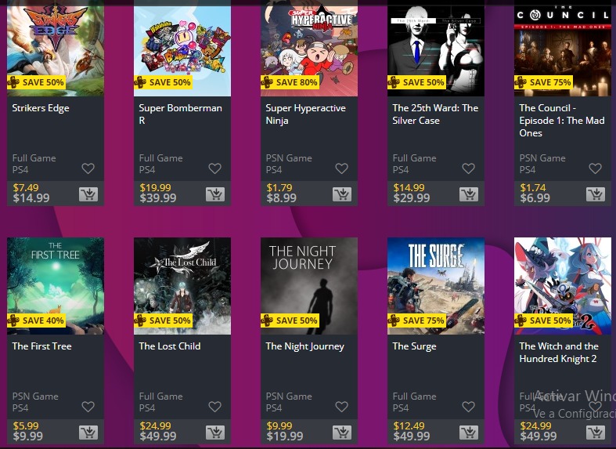Toggle wishlist heart for The Surge
Screen dimensions: 616x449
(x=468, y=407)
